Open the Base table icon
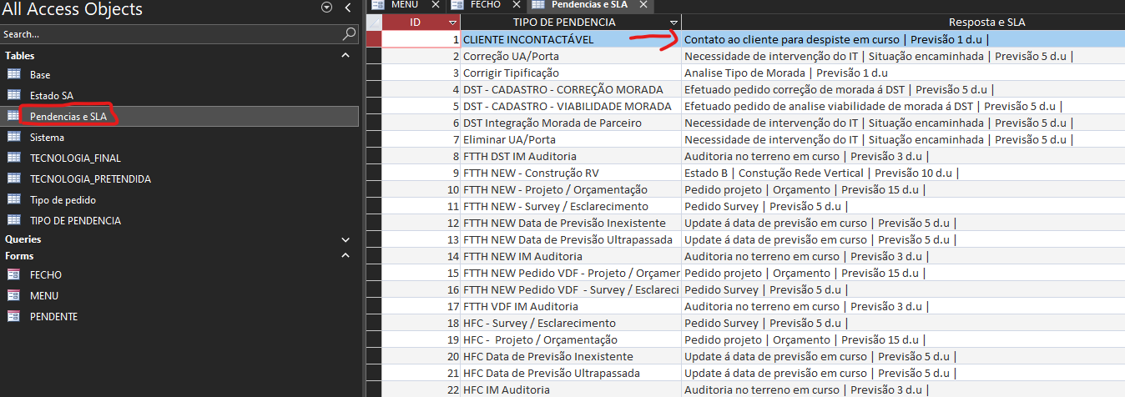This screenshot has height=397, width=1125. tap(13, 75)
